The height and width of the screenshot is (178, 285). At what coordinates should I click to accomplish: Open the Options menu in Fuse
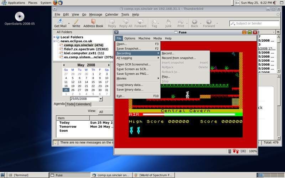pos(130,38)
